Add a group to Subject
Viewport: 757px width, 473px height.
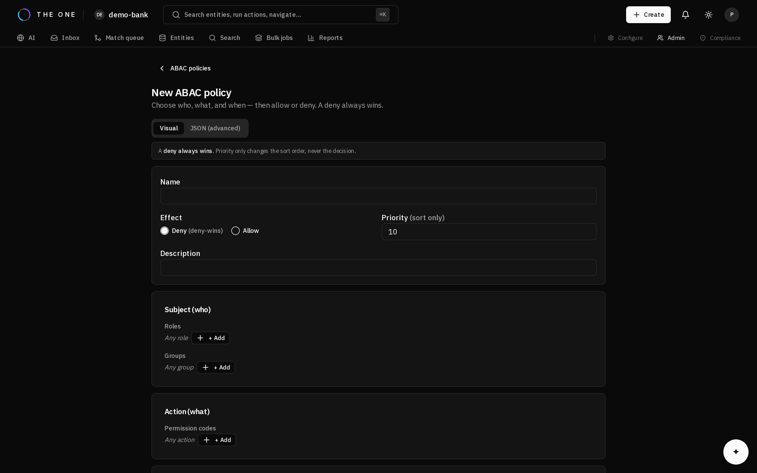(x=216, y=367)
